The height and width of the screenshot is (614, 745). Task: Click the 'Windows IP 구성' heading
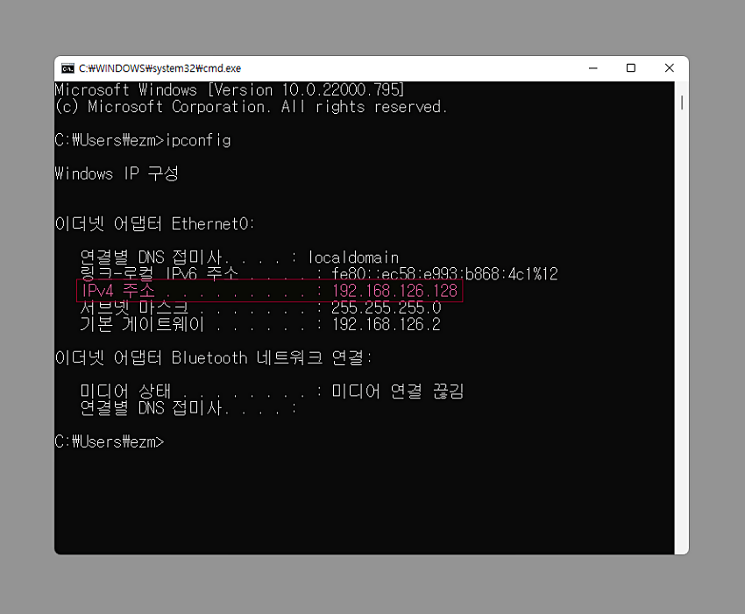point(117,173)
